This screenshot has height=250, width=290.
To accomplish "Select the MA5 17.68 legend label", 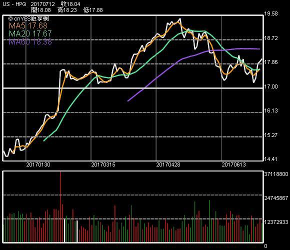I will click(x=28, y=25).
